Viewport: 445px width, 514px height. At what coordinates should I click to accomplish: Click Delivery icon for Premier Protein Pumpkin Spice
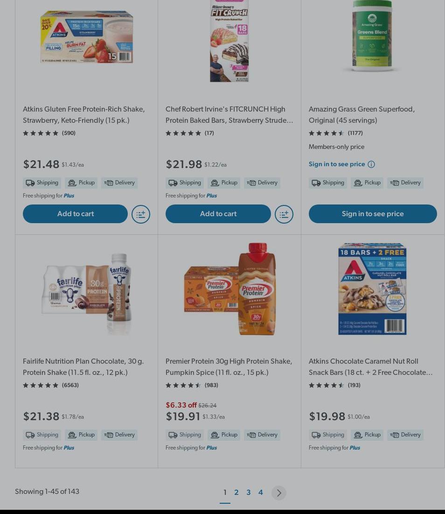coord(251,435)
